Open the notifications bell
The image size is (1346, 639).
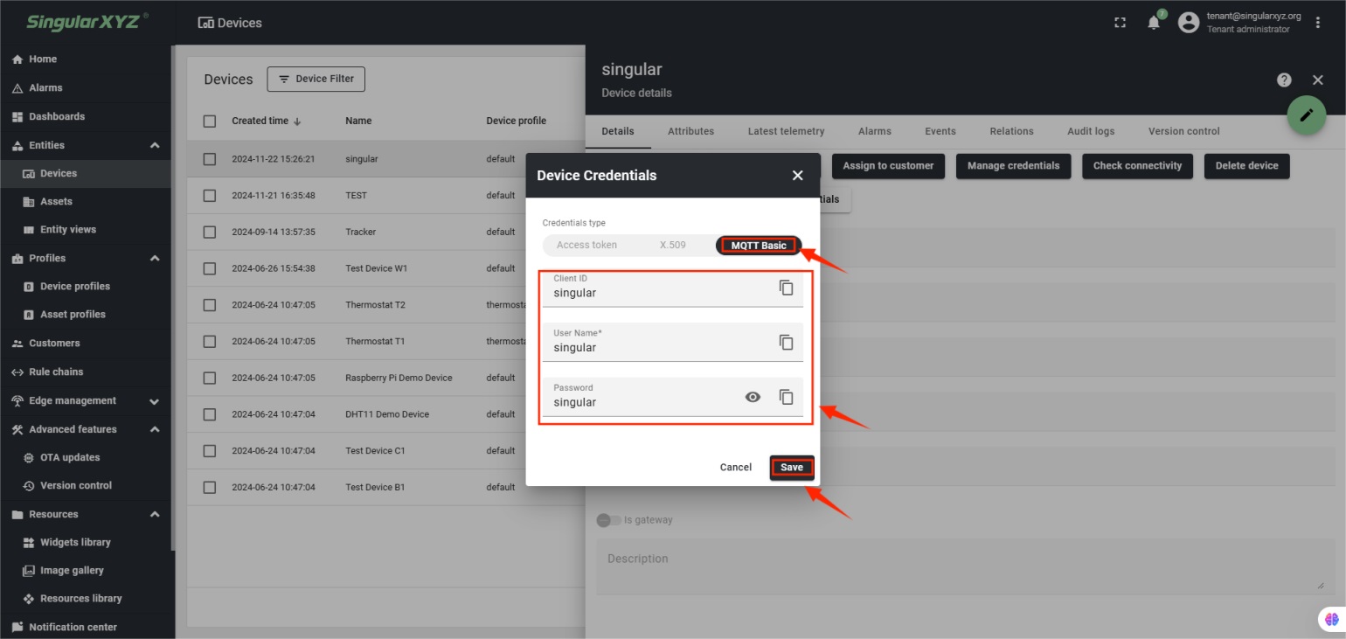click(x=1154, y=23)
